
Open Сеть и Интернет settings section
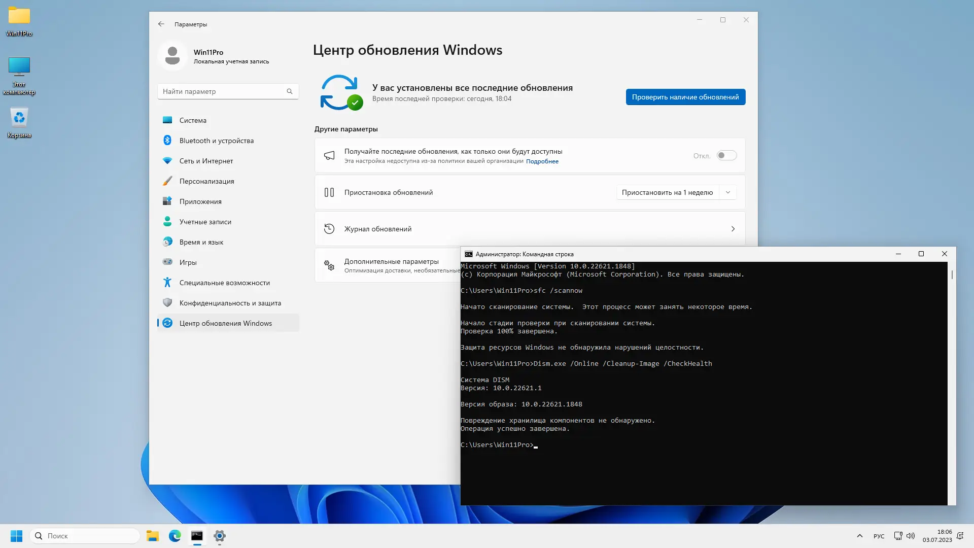click(x=206, y=161)
